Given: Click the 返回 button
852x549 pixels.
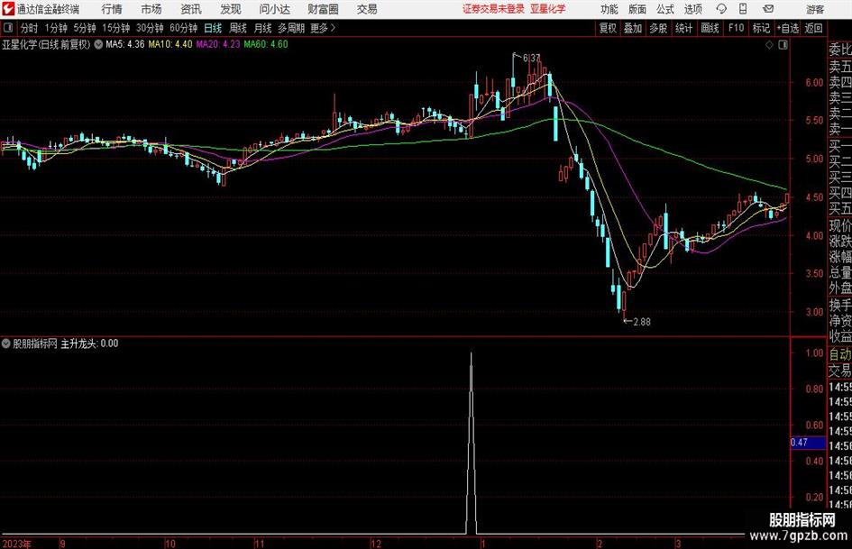Looking at the screenshot, I should 813,28.
